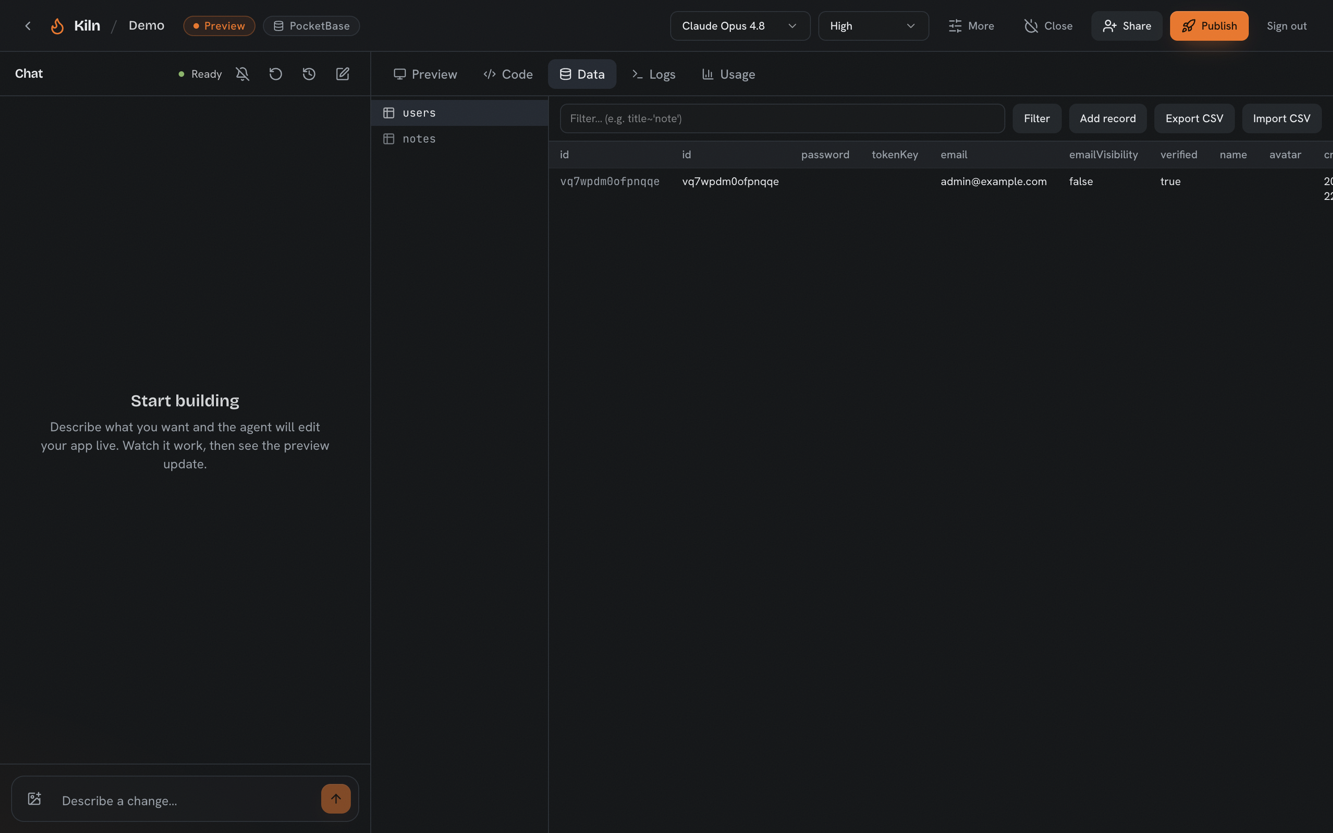Image resolution: width=1333 pixels, height=833 pixels.
Task: Open the Logs tab
Action: (654, 74)
